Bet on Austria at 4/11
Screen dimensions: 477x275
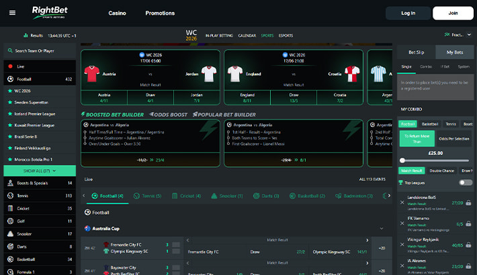coord(104,97)
